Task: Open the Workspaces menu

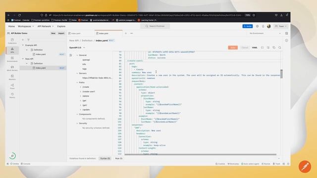Action: (x=26, y=26)
